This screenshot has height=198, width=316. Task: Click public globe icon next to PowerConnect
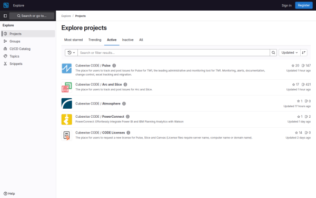click(x=128, y=117)
